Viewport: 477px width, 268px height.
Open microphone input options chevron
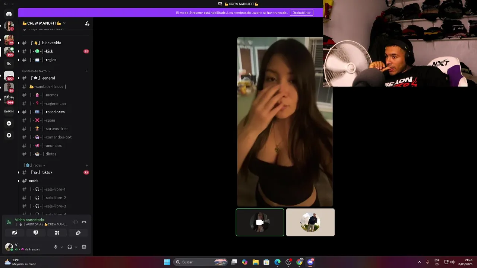62,247
